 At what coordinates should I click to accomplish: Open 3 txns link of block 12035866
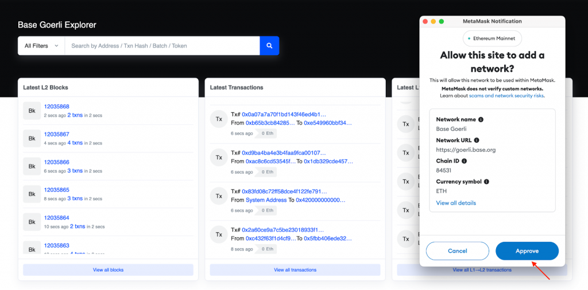coord(75,171)
